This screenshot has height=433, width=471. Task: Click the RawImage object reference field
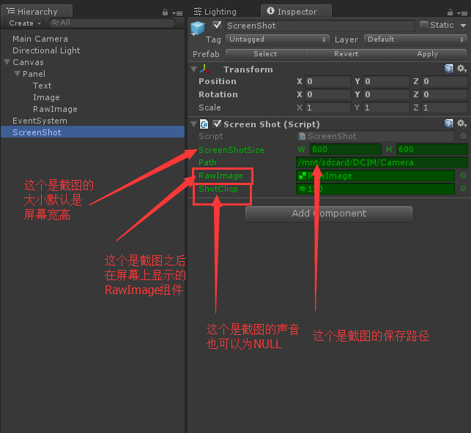click(375, 176)
